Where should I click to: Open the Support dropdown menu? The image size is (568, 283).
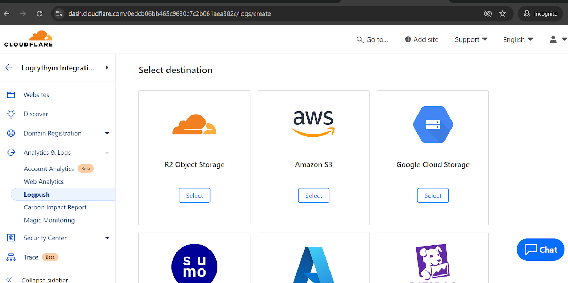pyautogui.click(x=471, y=39)
